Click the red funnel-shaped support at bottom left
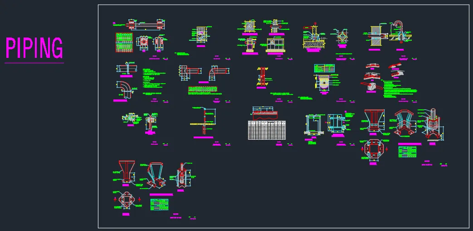The width and height of the screenshot is (473, 231). pyautogui.click(x=125, y=171)
